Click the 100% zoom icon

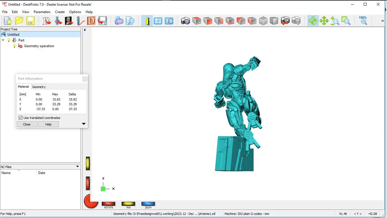click(363, 21)
